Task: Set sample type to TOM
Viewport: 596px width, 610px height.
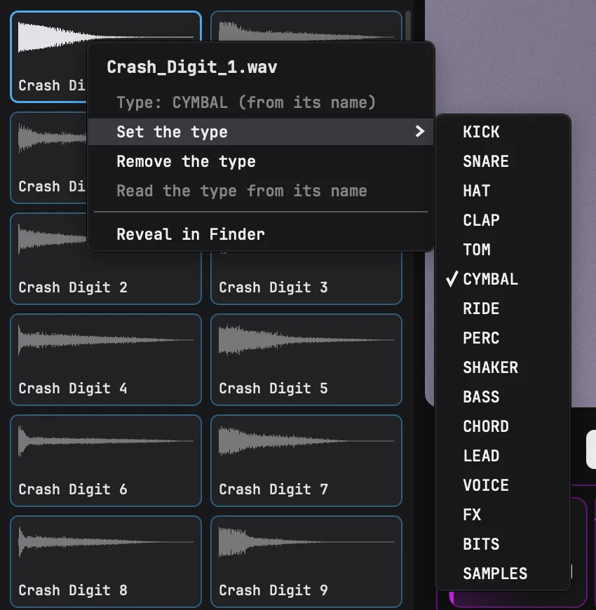Action: [503, 250]
